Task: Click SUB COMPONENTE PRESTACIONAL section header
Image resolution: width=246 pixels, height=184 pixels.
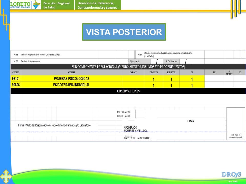Action: (x=128, y=67)
